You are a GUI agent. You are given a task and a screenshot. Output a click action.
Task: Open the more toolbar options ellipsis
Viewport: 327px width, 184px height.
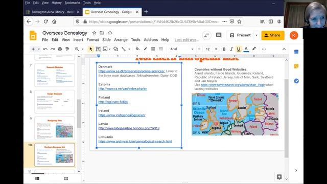(264, 49)
